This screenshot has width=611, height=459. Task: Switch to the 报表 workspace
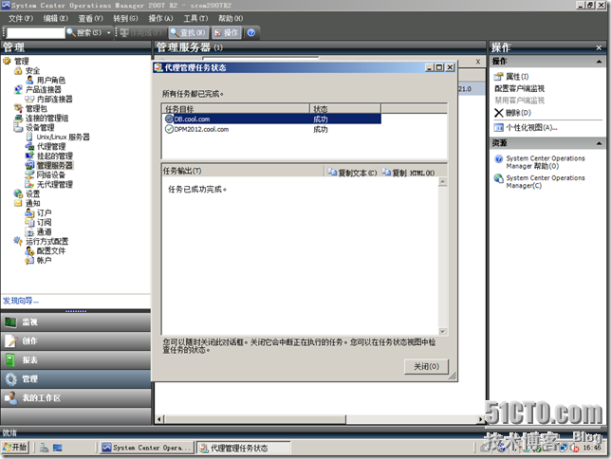click(x=76, y=359)
